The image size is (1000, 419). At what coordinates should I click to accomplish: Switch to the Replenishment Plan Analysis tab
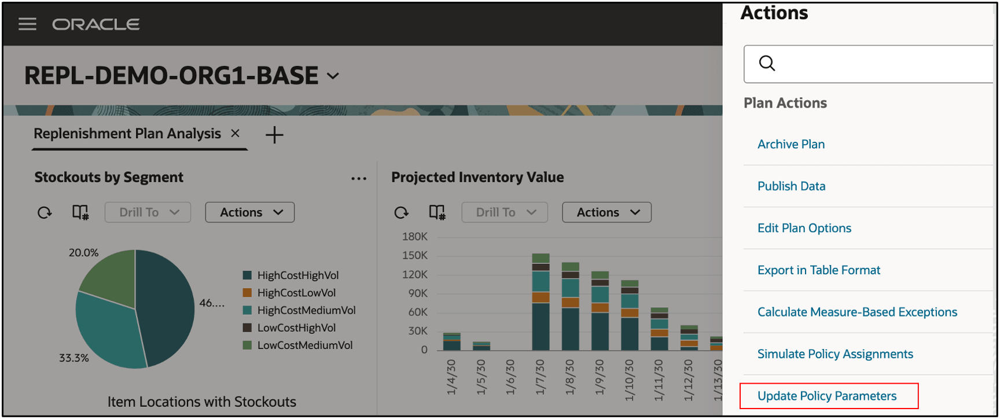(127, 134)
